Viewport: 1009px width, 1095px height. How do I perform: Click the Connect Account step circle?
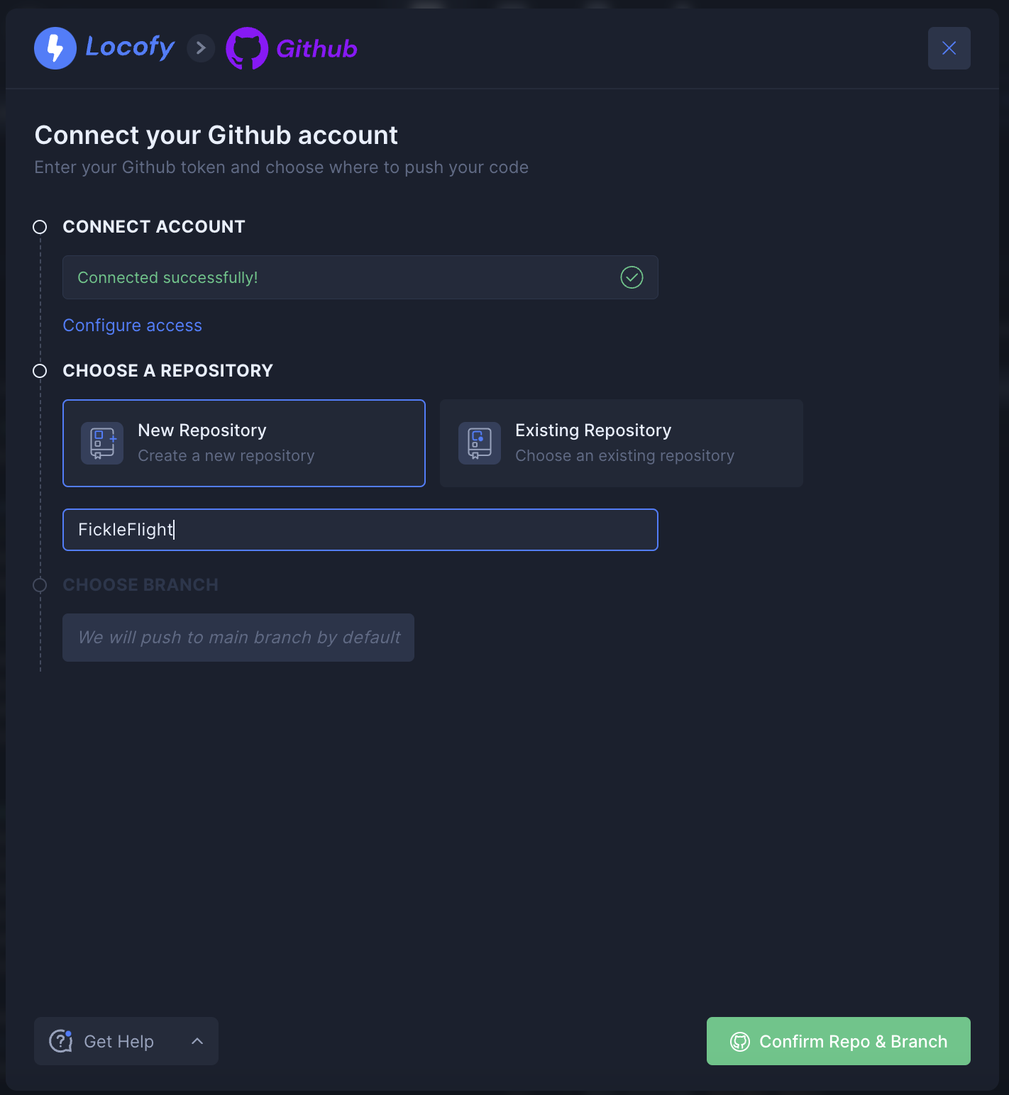click(40, 227)
